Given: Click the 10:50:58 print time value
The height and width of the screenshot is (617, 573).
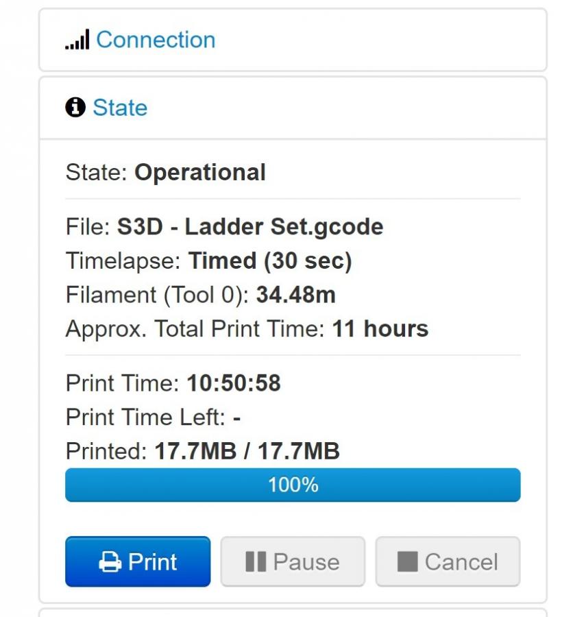Looking at the screenshot, I should 234,383.
